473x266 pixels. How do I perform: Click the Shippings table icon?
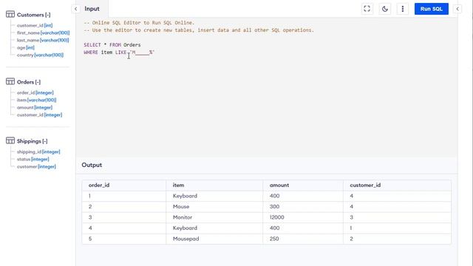coord(10,140)
